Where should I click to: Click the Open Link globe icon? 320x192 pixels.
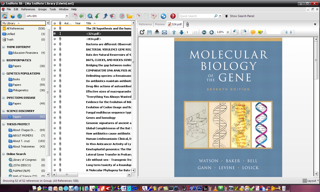122,16
